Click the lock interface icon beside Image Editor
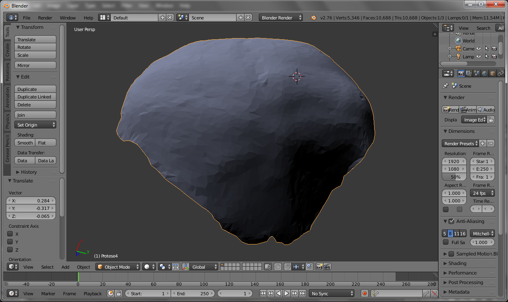The height and width of the screenshot is (302, 508). (491, 120)
